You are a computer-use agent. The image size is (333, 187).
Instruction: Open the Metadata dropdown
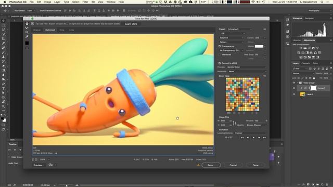pyautogui.click(x=247, y=72)
